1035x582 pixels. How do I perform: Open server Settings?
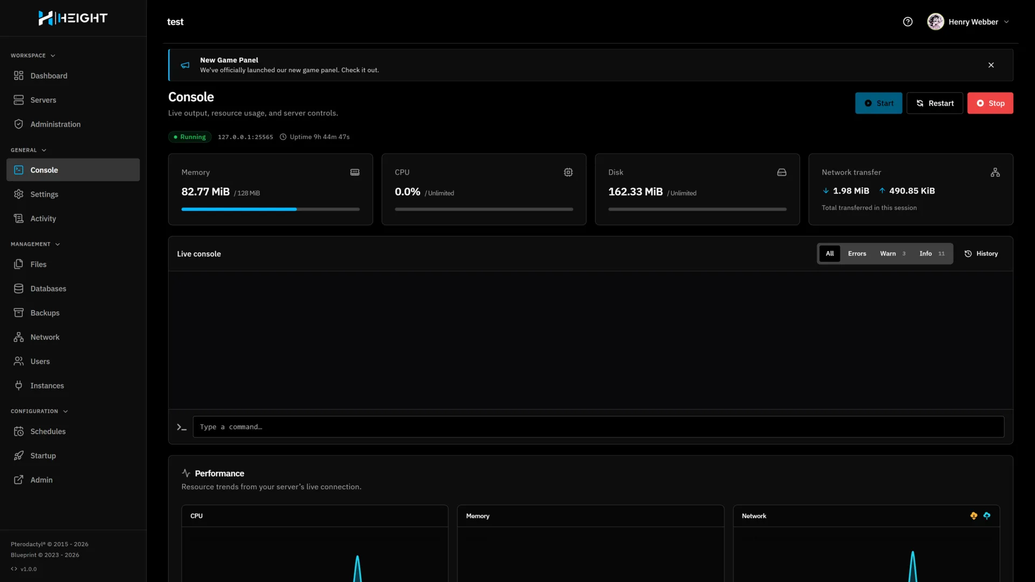pos(73,195)
